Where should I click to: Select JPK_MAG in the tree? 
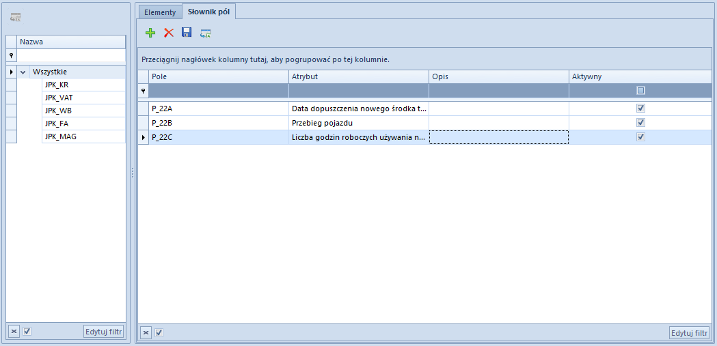point(83,136)
